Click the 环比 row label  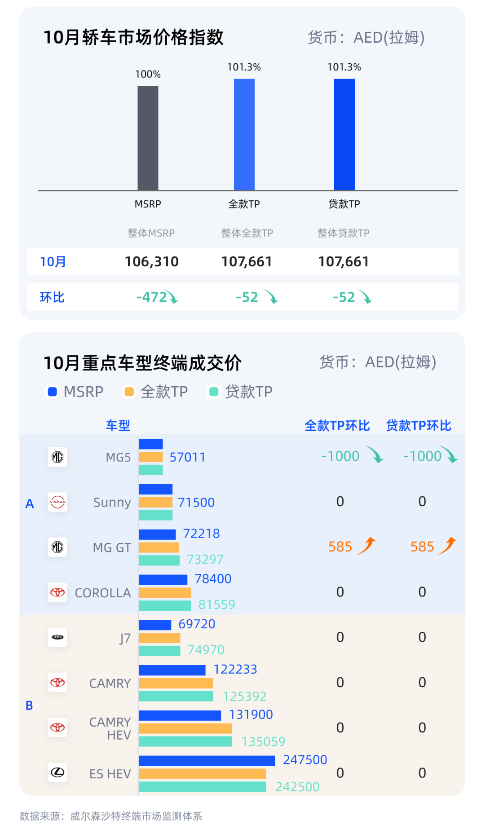pyautogui.click(x=52, y=297)
